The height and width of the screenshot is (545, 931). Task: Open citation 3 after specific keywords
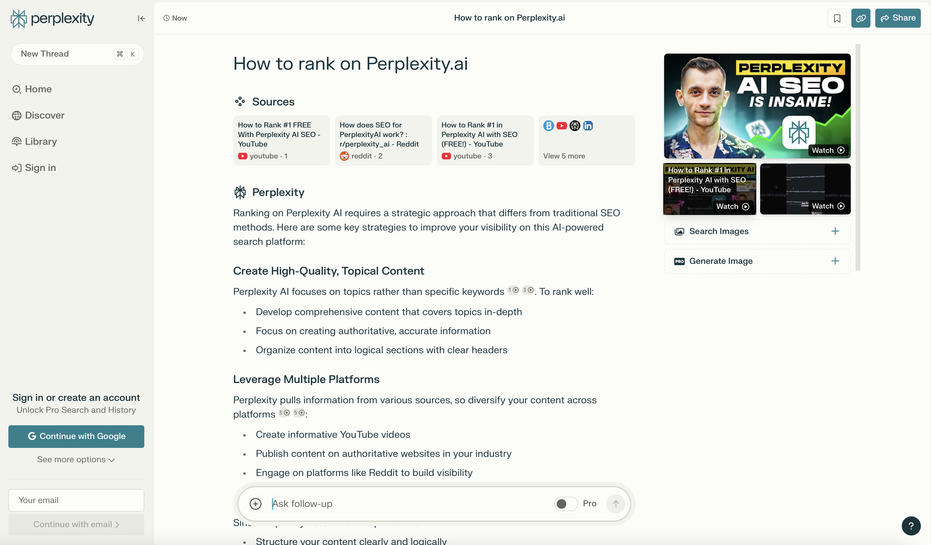click(528, 290)
